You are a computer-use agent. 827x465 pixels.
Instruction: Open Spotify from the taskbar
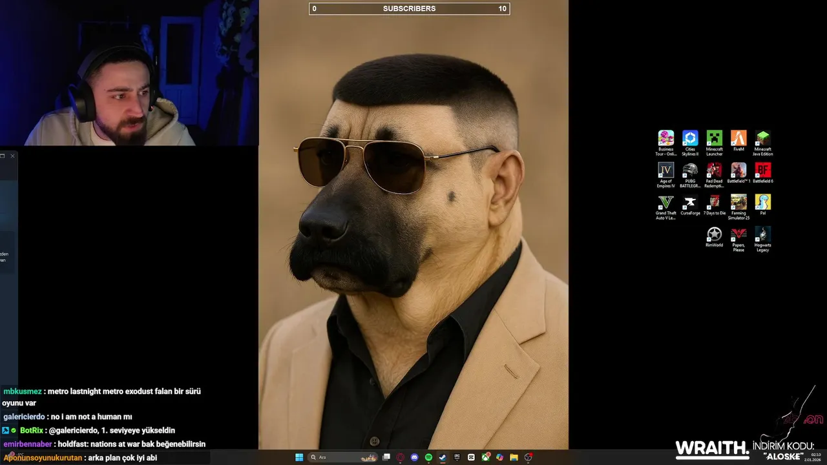428,457
